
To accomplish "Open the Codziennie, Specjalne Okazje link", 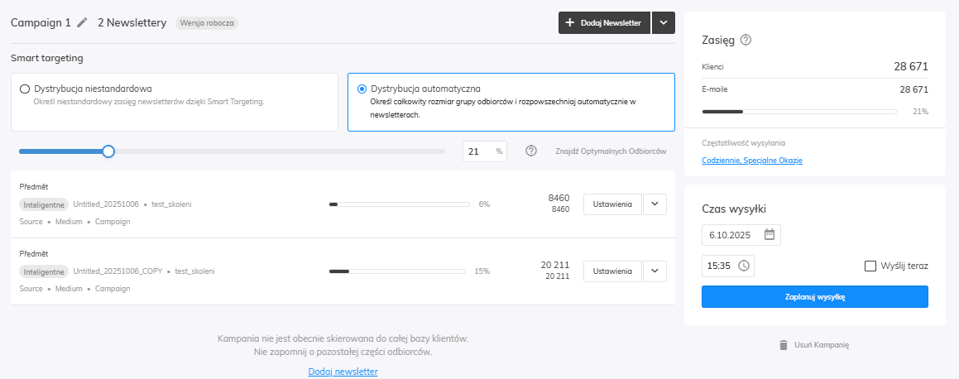I will [x=751, y=160].
